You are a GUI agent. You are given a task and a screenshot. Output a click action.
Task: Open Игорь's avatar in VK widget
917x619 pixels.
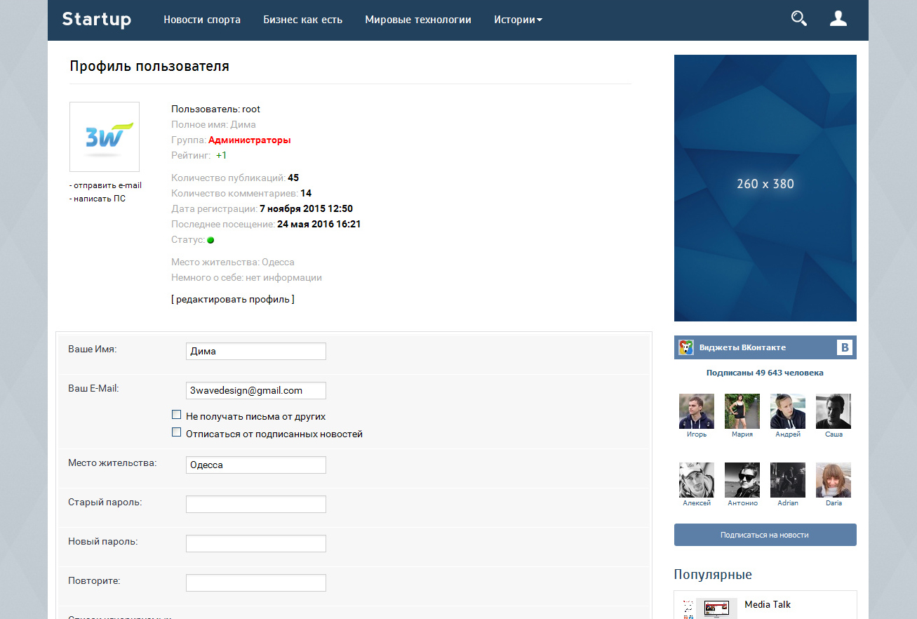click(x=697, y=411)
